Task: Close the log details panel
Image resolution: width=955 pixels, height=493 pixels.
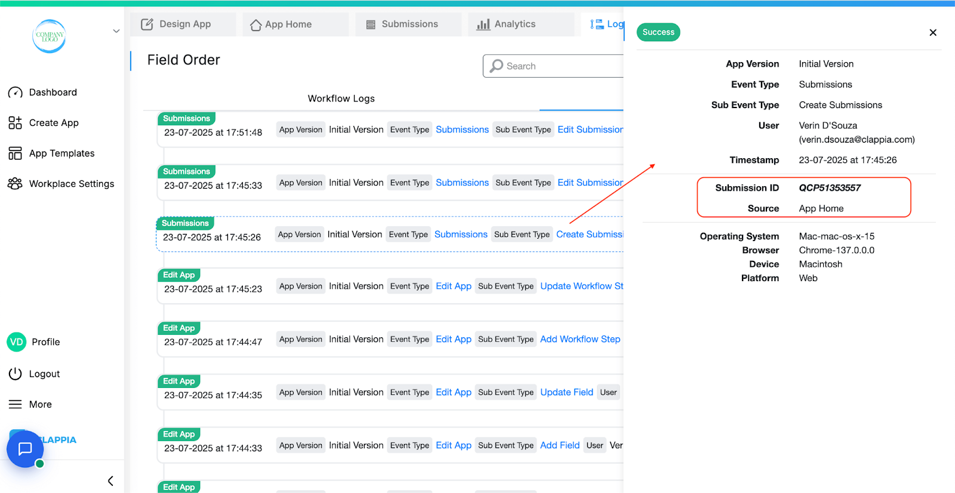Action: (x=933, y=32)
